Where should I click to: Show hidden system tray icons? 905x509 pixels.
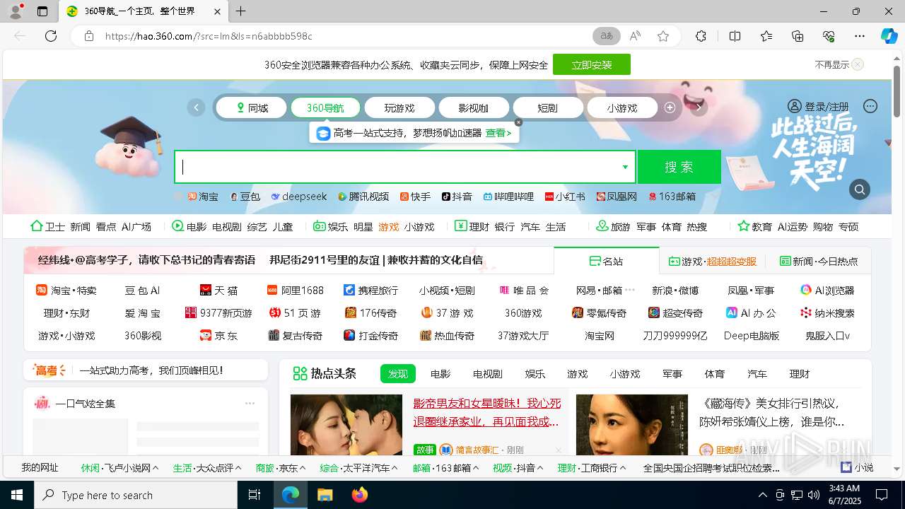point(762,495)
